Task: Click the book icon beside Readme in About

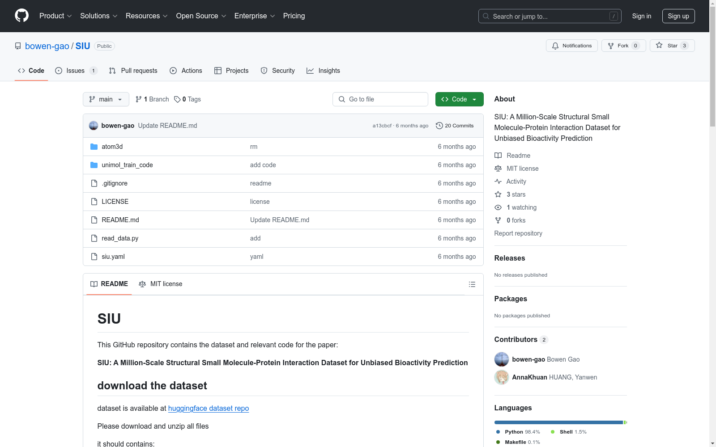Action: pyautogui.click(x=498, y=156)
